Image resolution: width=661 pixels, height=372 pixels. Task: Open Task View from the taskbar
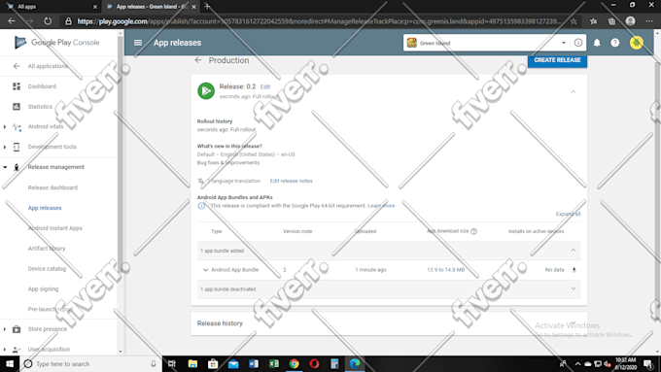(x=172, y=363)
